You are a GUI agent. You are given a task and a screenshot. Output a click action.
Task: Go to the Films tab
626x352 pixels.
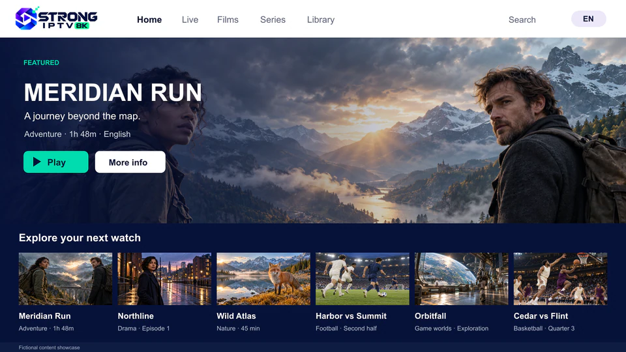click(x=228, y=20)
